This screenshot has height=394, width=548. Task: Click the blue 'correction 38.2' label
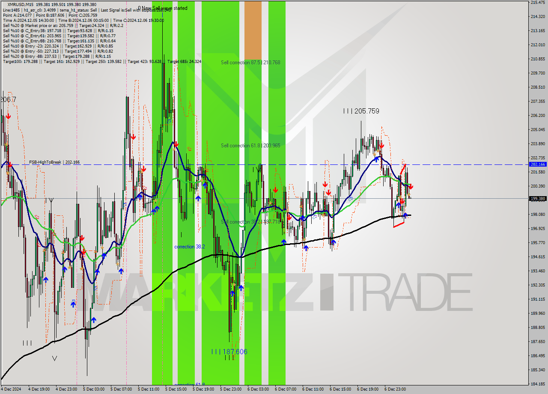pos(189,247)
